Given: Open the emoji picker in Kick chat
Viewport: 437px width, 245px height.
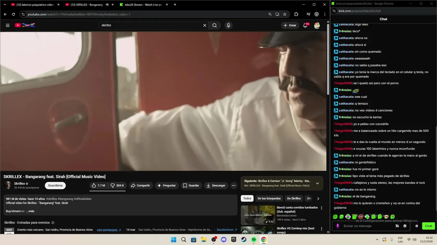Looking at the screenshot, I should pos(405,226).
